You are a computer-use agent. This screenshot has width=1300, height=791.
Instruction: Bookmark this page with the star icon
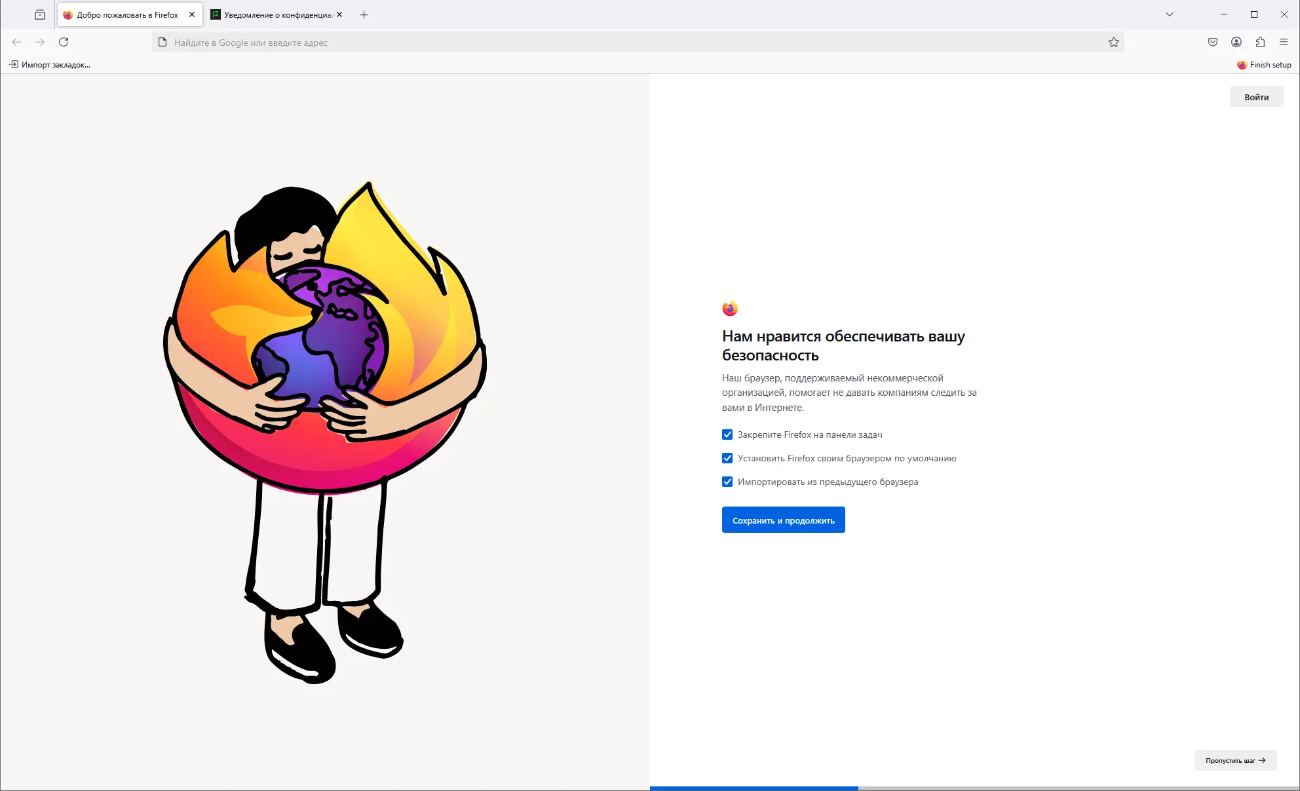[x=1114, y=42]
